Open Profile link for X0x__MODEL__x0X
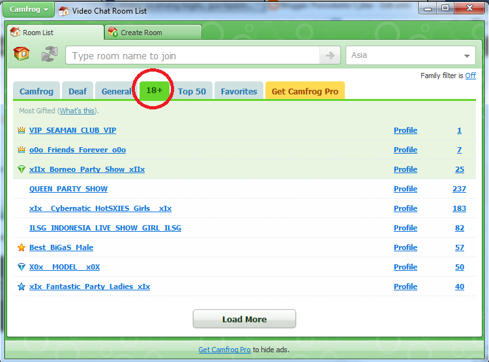Image resolution: width=489 pixels, height=362 pixels. pos(406,267)
